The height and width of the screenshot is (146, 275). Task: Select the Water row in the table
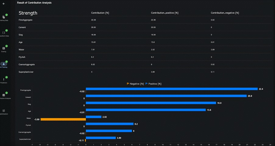tap(21, 50)
